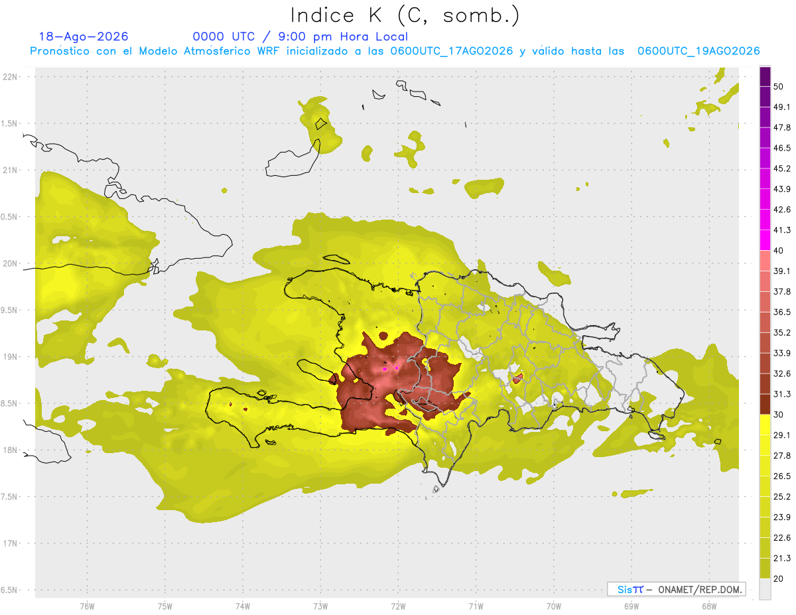Click the blue "Sis" logo text in the credit box
The width and height of the screenshot is (796, 615).
click(625, 589)
